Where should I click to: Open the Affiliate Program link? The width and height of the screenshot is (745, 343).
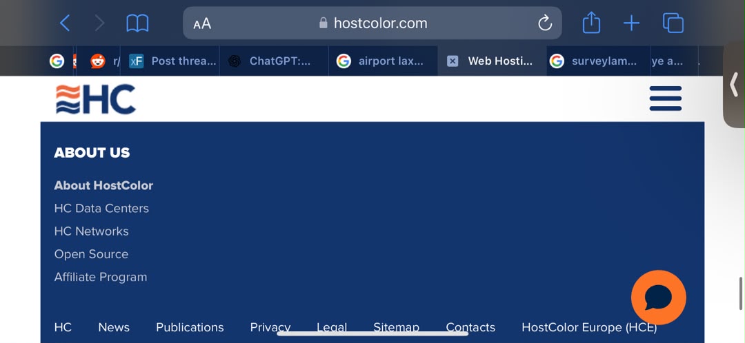(101, 277)
